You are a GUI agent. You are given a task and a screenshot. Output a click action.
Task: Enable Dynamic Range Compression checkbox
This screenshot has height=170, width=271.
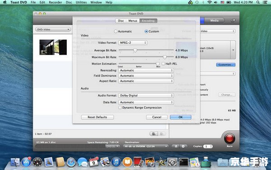[120, 107]
